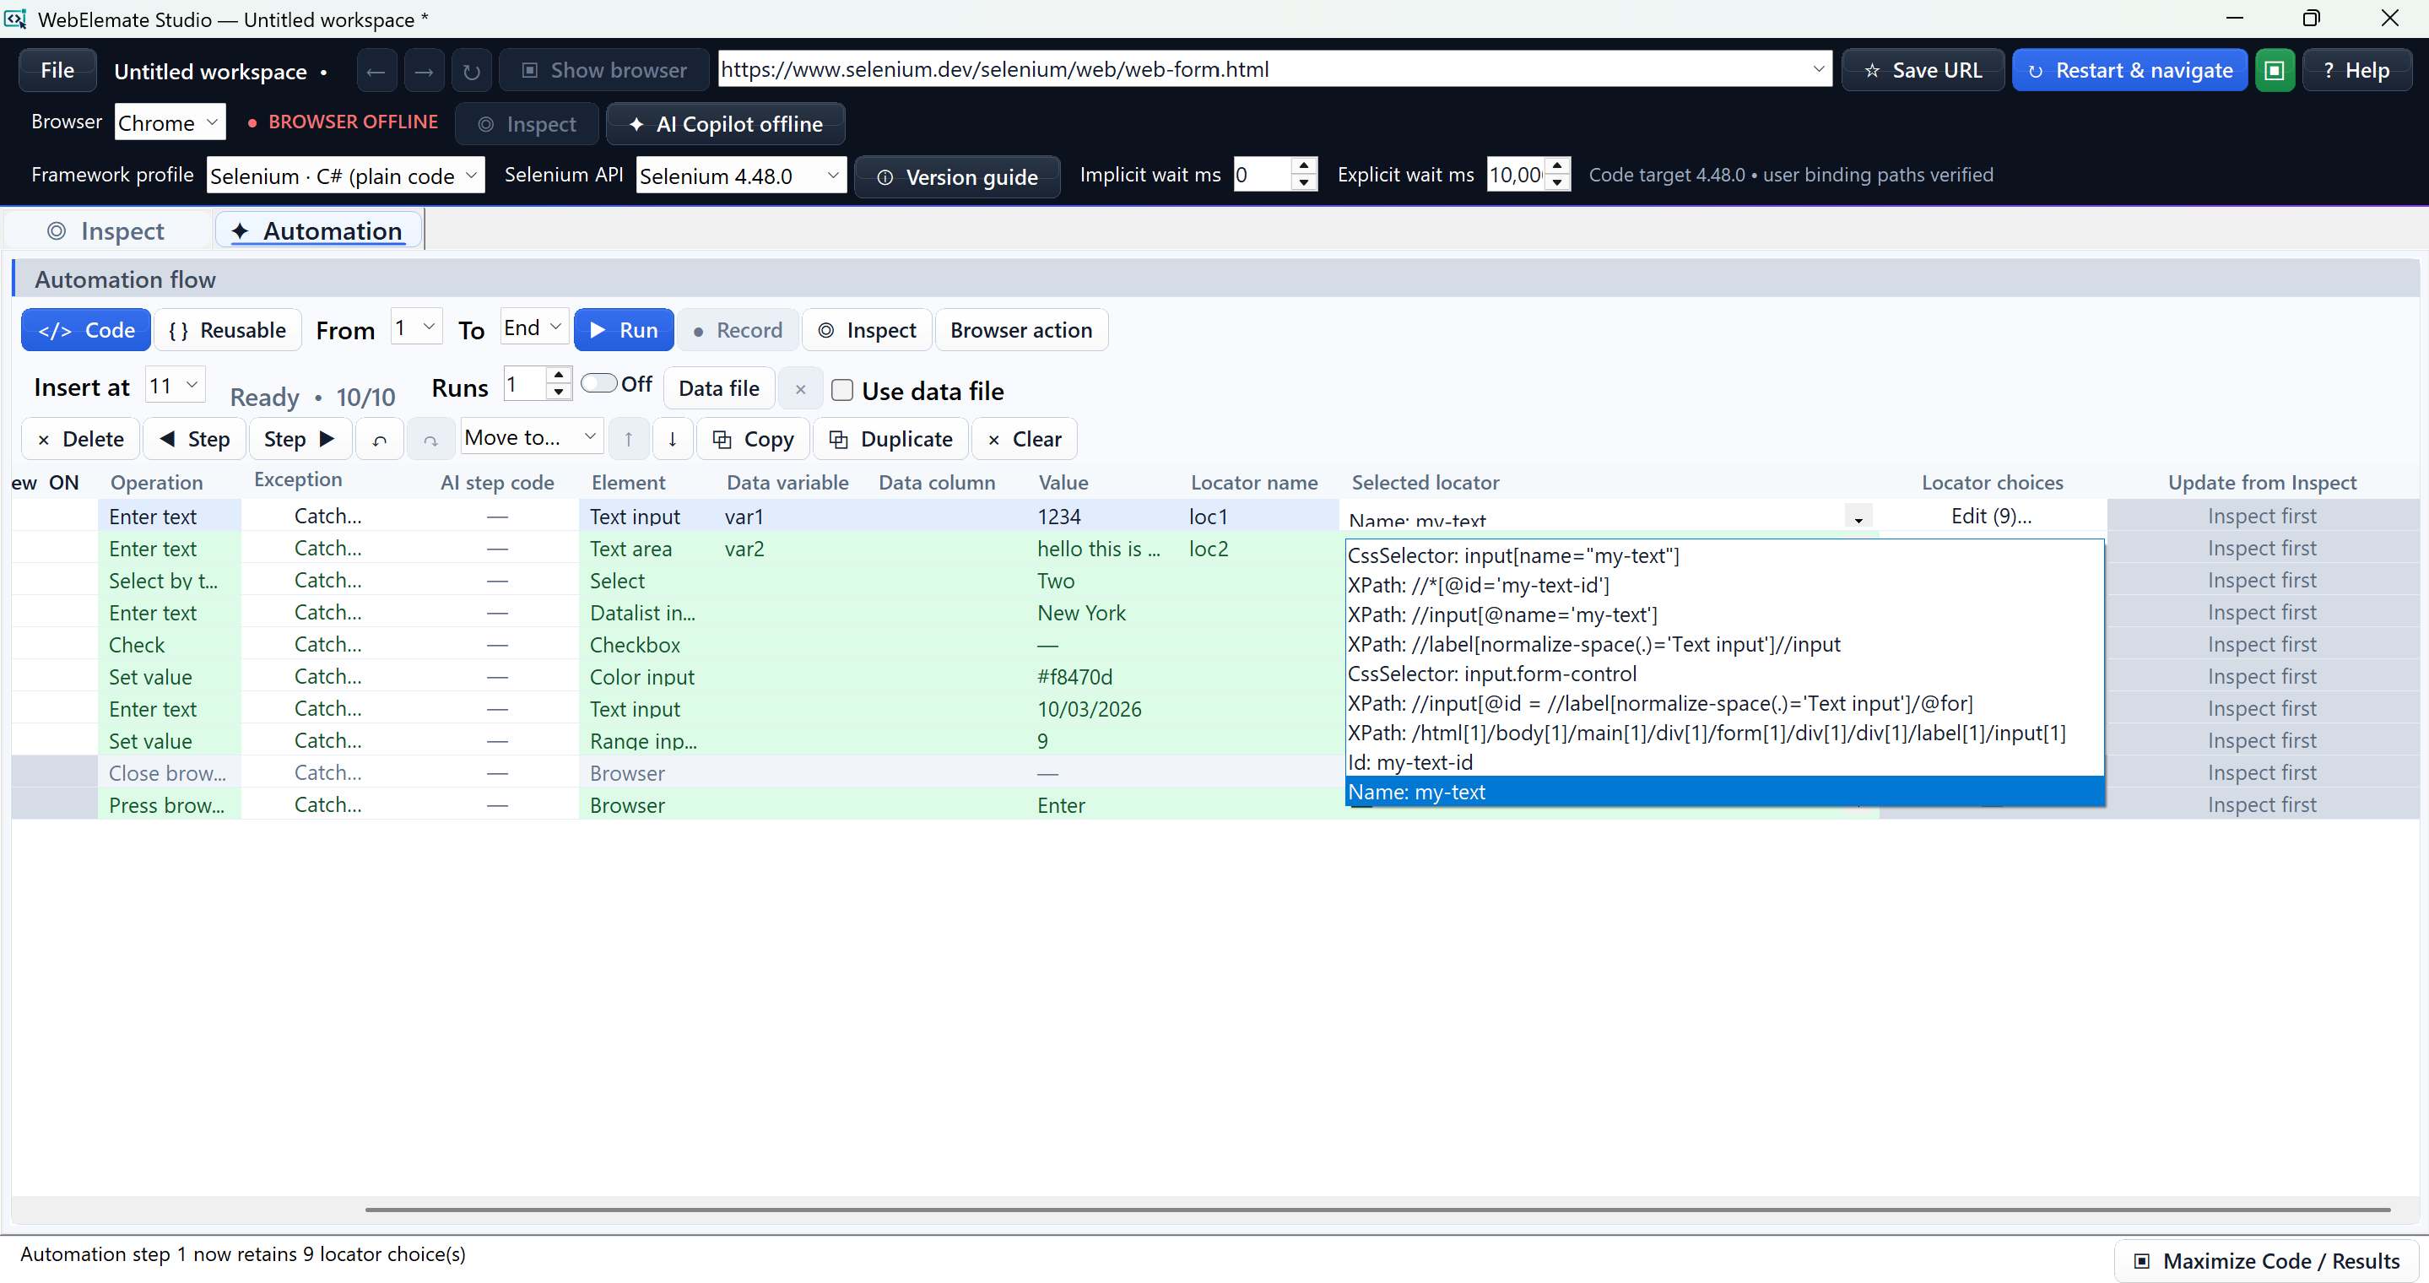Increase the Runs count
This screenshot has width=2429, height=1283.
(x=560, y=376)
